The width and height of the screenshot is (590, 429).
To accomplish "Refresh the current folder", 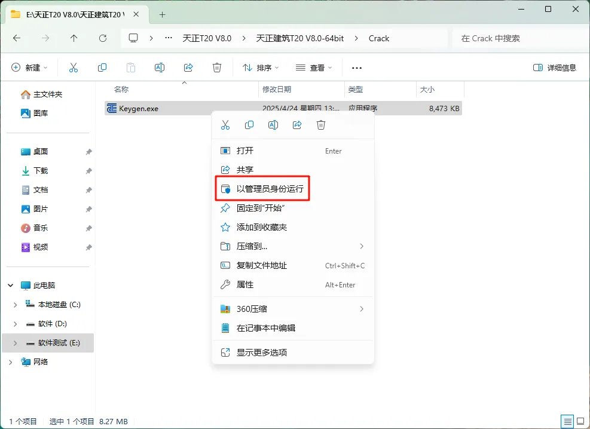I will 103,38.
